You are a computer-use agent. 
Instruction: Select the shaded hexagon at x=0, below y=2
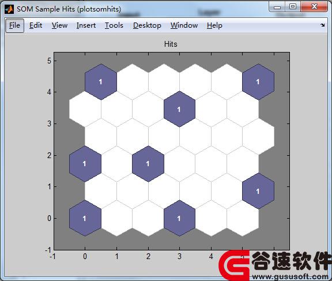pos(85,164)
